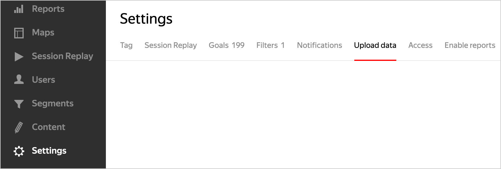Select Users in the sidebar
Screen dimensions: 501x169
point(43,80)
